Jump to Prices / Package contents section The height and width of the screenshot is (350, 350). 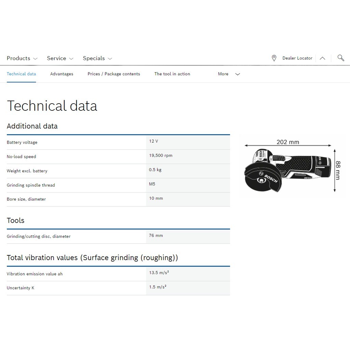pyautogui.click(x=113, y=74)
